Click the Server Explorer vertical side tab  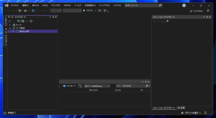6,37
